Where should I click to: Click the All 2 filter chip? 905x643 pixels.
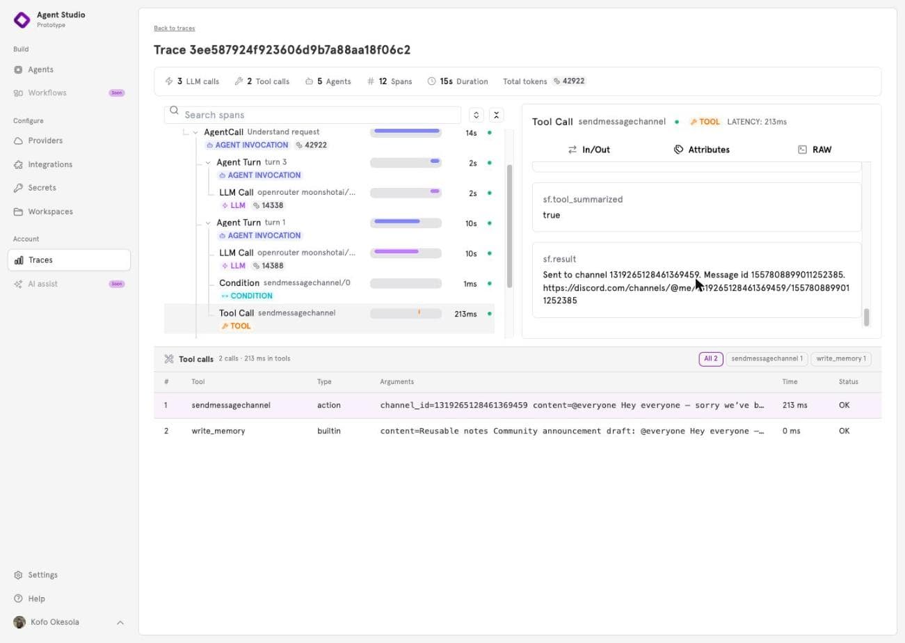tap(710, 359)
